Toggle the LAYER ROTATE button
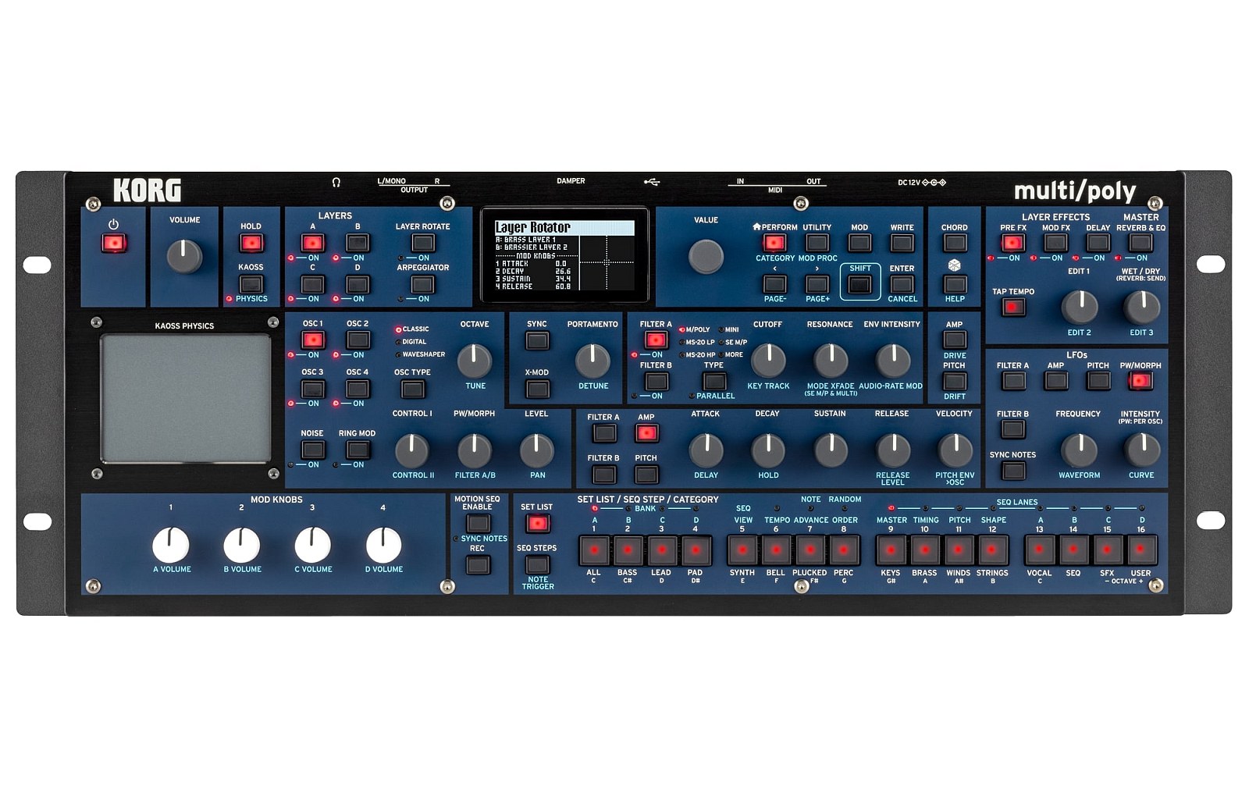 coord(422,243)
